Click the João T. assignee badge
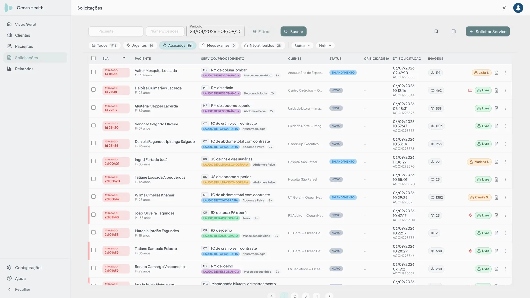 tap(481, 73)
